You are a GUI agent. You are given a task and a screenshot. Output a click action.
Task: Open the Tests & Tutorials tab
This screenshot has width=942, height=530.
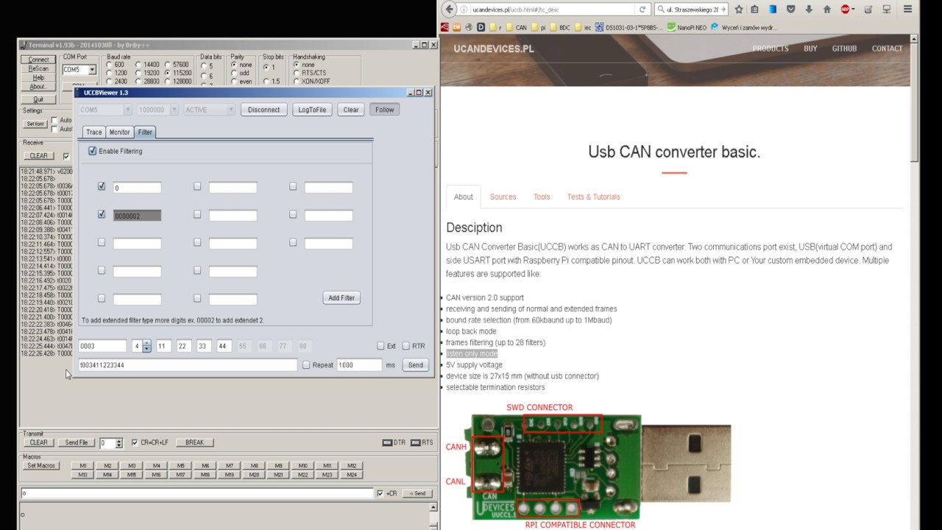click(x=593, y=197)
